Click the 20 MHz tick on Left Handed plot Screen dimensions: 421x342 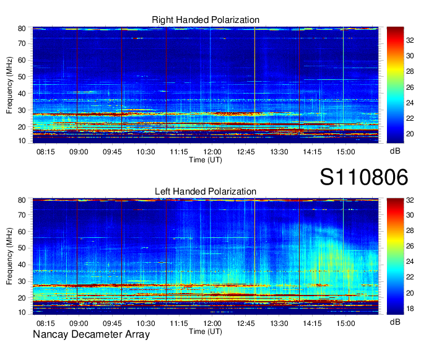[22, 298]
